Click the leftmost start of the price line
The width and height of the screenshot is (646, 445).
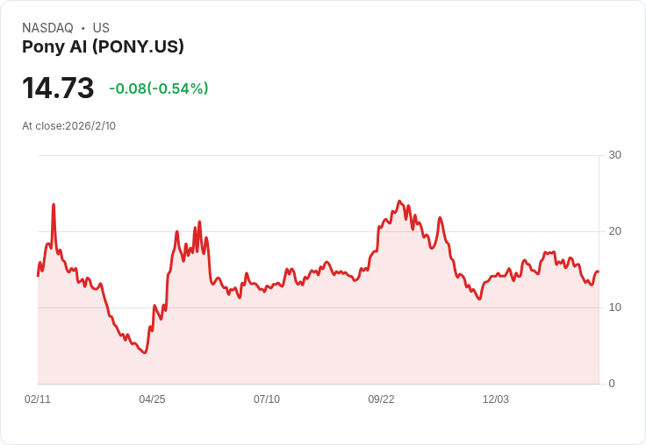coord(38,275)
